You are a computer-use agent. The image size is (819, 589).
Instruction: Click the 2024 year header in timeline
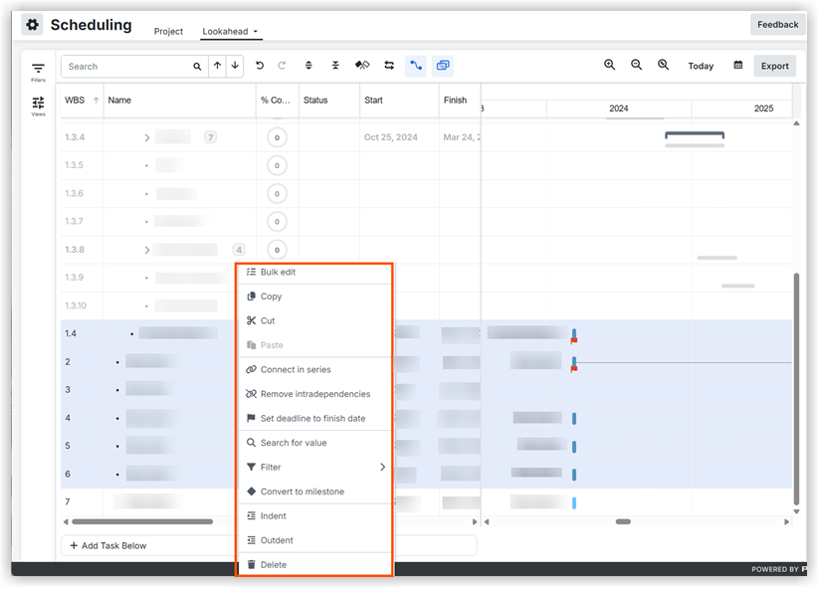pyautogui.click(x=618, y=108)
